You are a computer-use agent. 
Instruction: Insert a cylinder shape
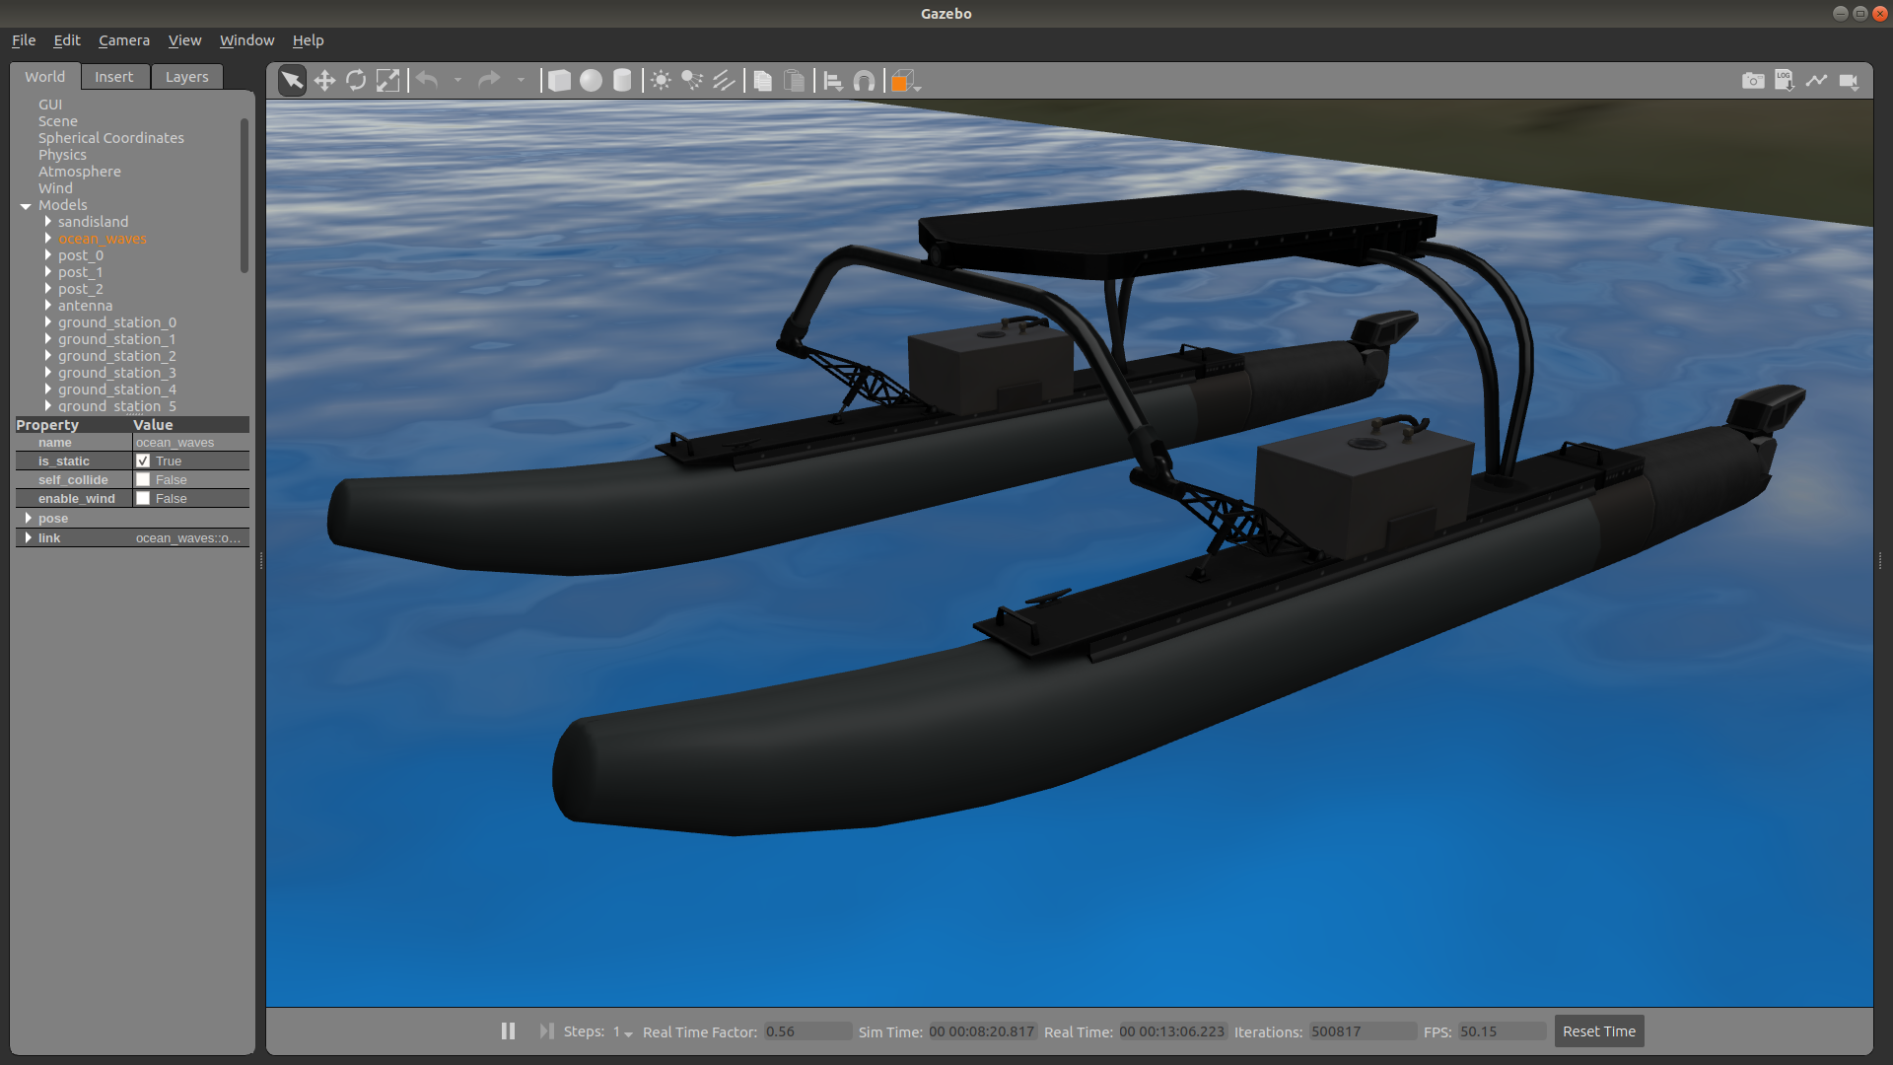coord(622,80)
